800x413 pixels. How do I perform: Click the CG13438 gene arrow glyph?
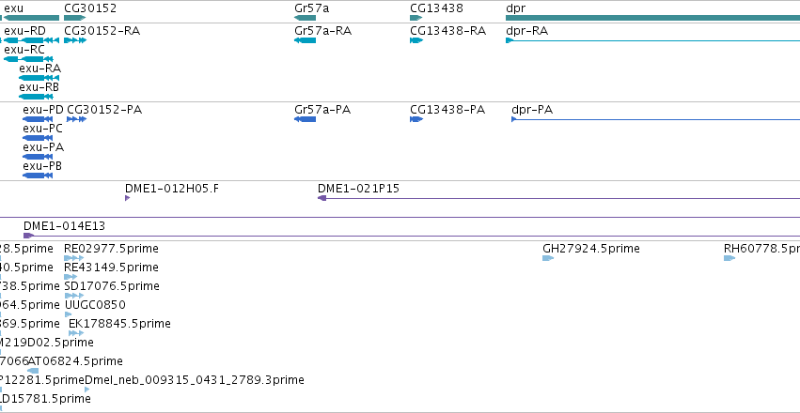(x=416, y=18)
